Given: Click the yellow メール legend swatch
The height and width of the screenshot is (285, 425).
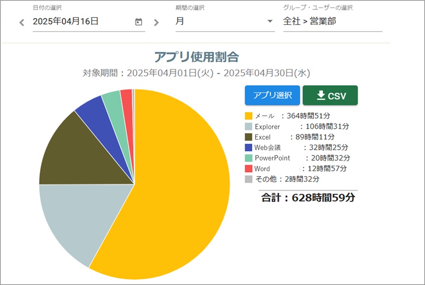Looking at the screenshot, I should [249, 116].
